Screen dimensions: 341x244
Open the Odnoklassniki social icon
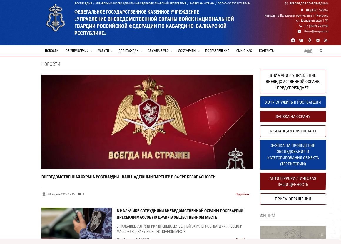(310, 40)
